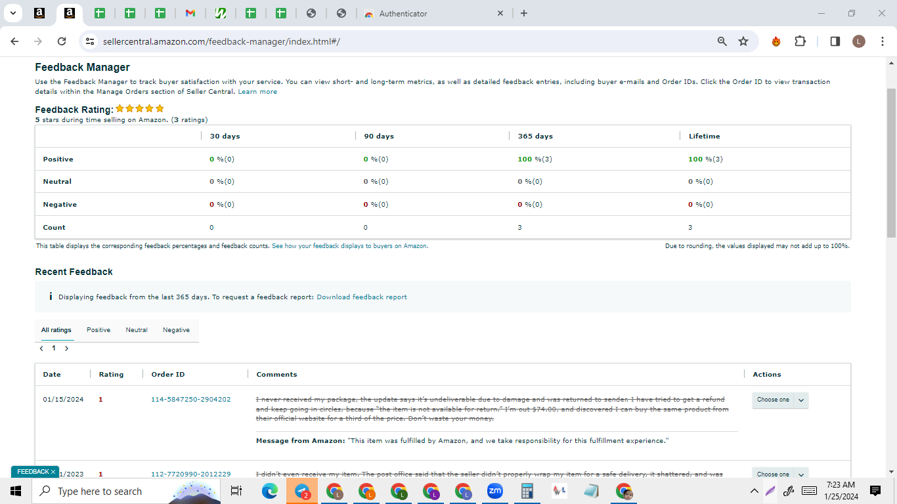
Task: Click page number 1 in pagination
Action: coord(54,348)
